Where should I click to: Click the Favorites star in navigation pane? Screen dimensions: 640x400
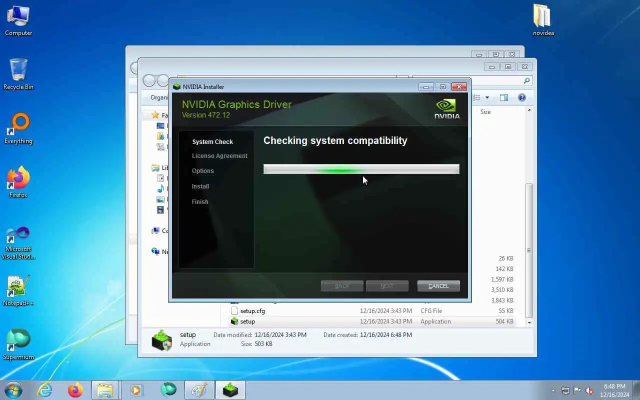155,115
